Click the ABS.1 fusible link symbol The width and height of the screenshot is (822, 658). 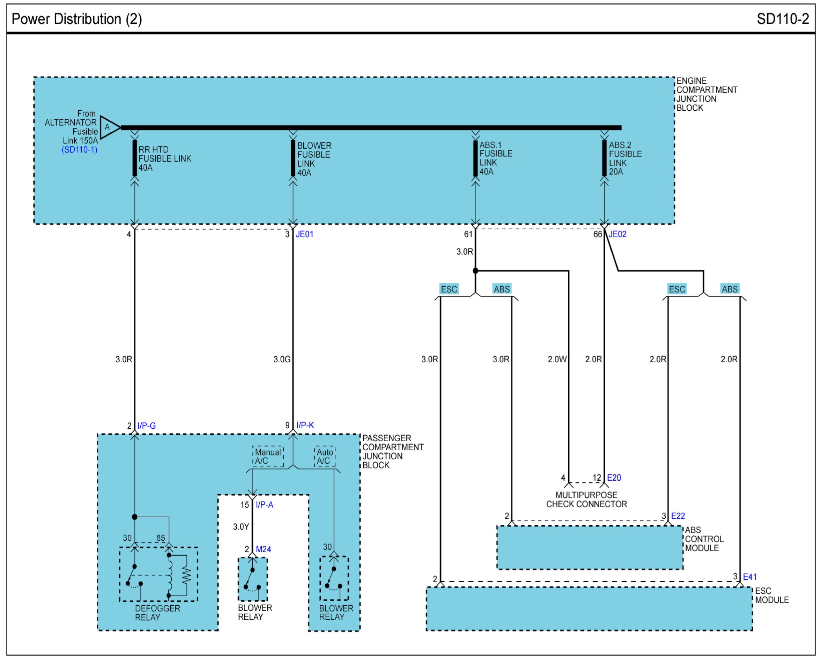[475, 158]
